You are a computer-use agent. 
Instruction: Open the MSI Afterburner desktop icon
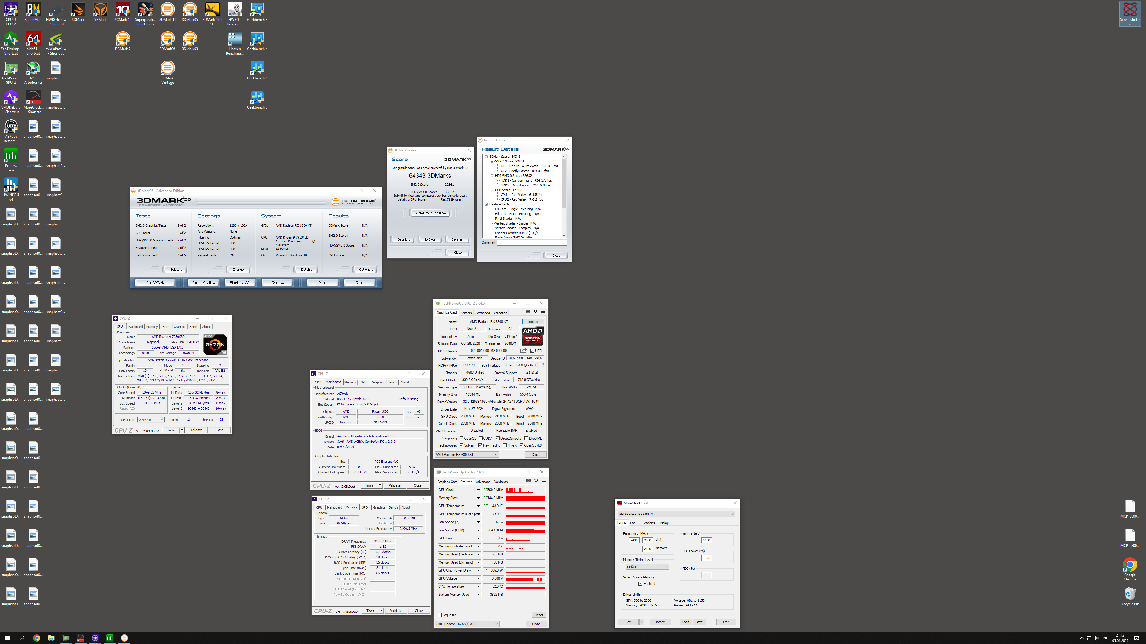[x=33, y=72]
